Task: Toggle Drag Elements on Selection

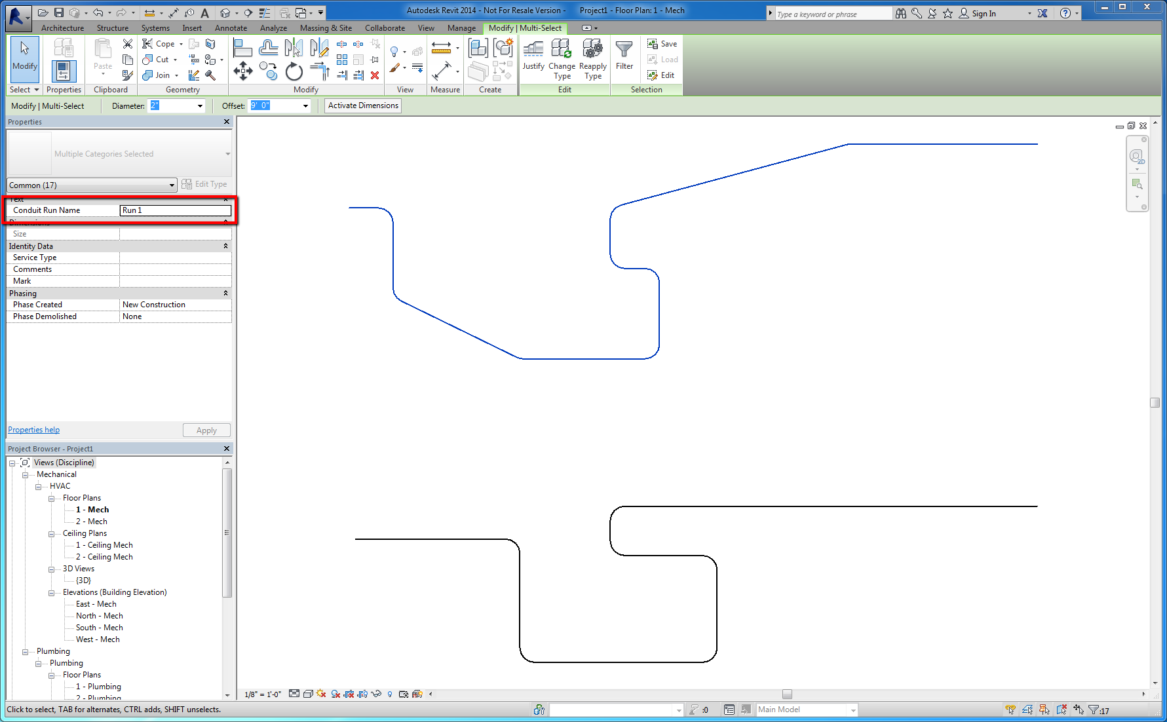Action: coord(1079,710)
